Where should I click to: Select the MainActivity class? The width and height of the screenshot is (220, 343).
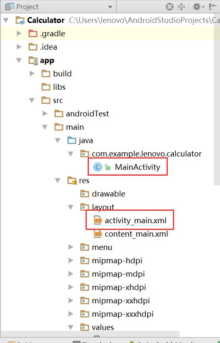click(137, 167)
